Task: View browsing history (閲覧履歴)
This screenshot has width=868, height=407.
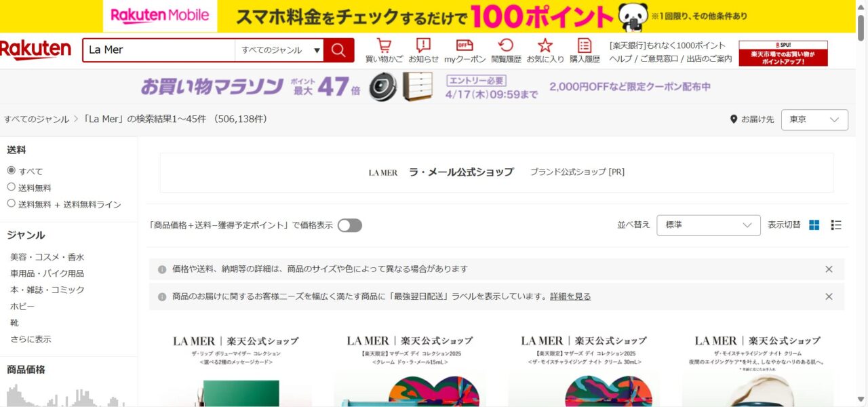Action: 506,51
